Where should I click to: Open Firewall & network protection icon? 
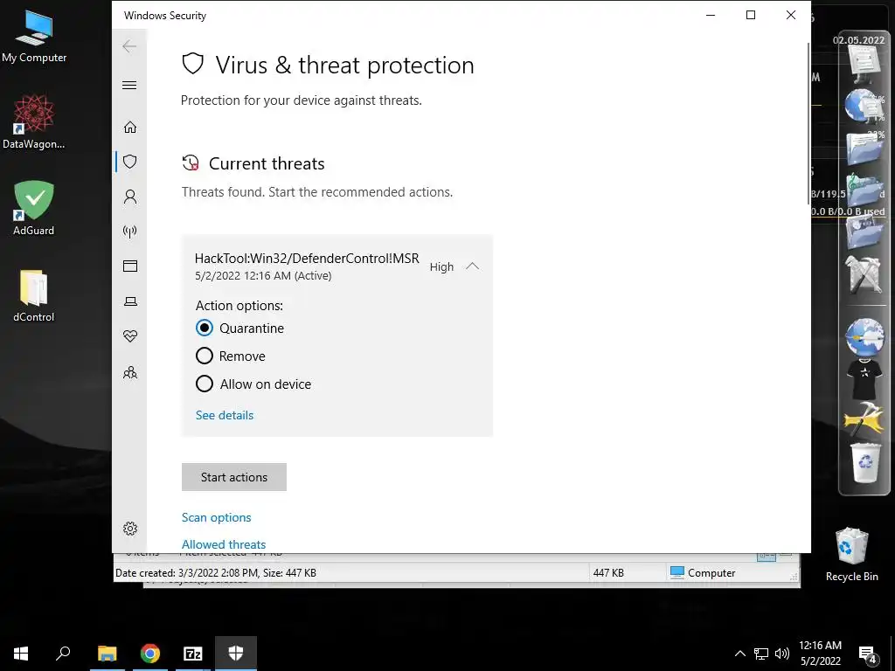(130, 231)
